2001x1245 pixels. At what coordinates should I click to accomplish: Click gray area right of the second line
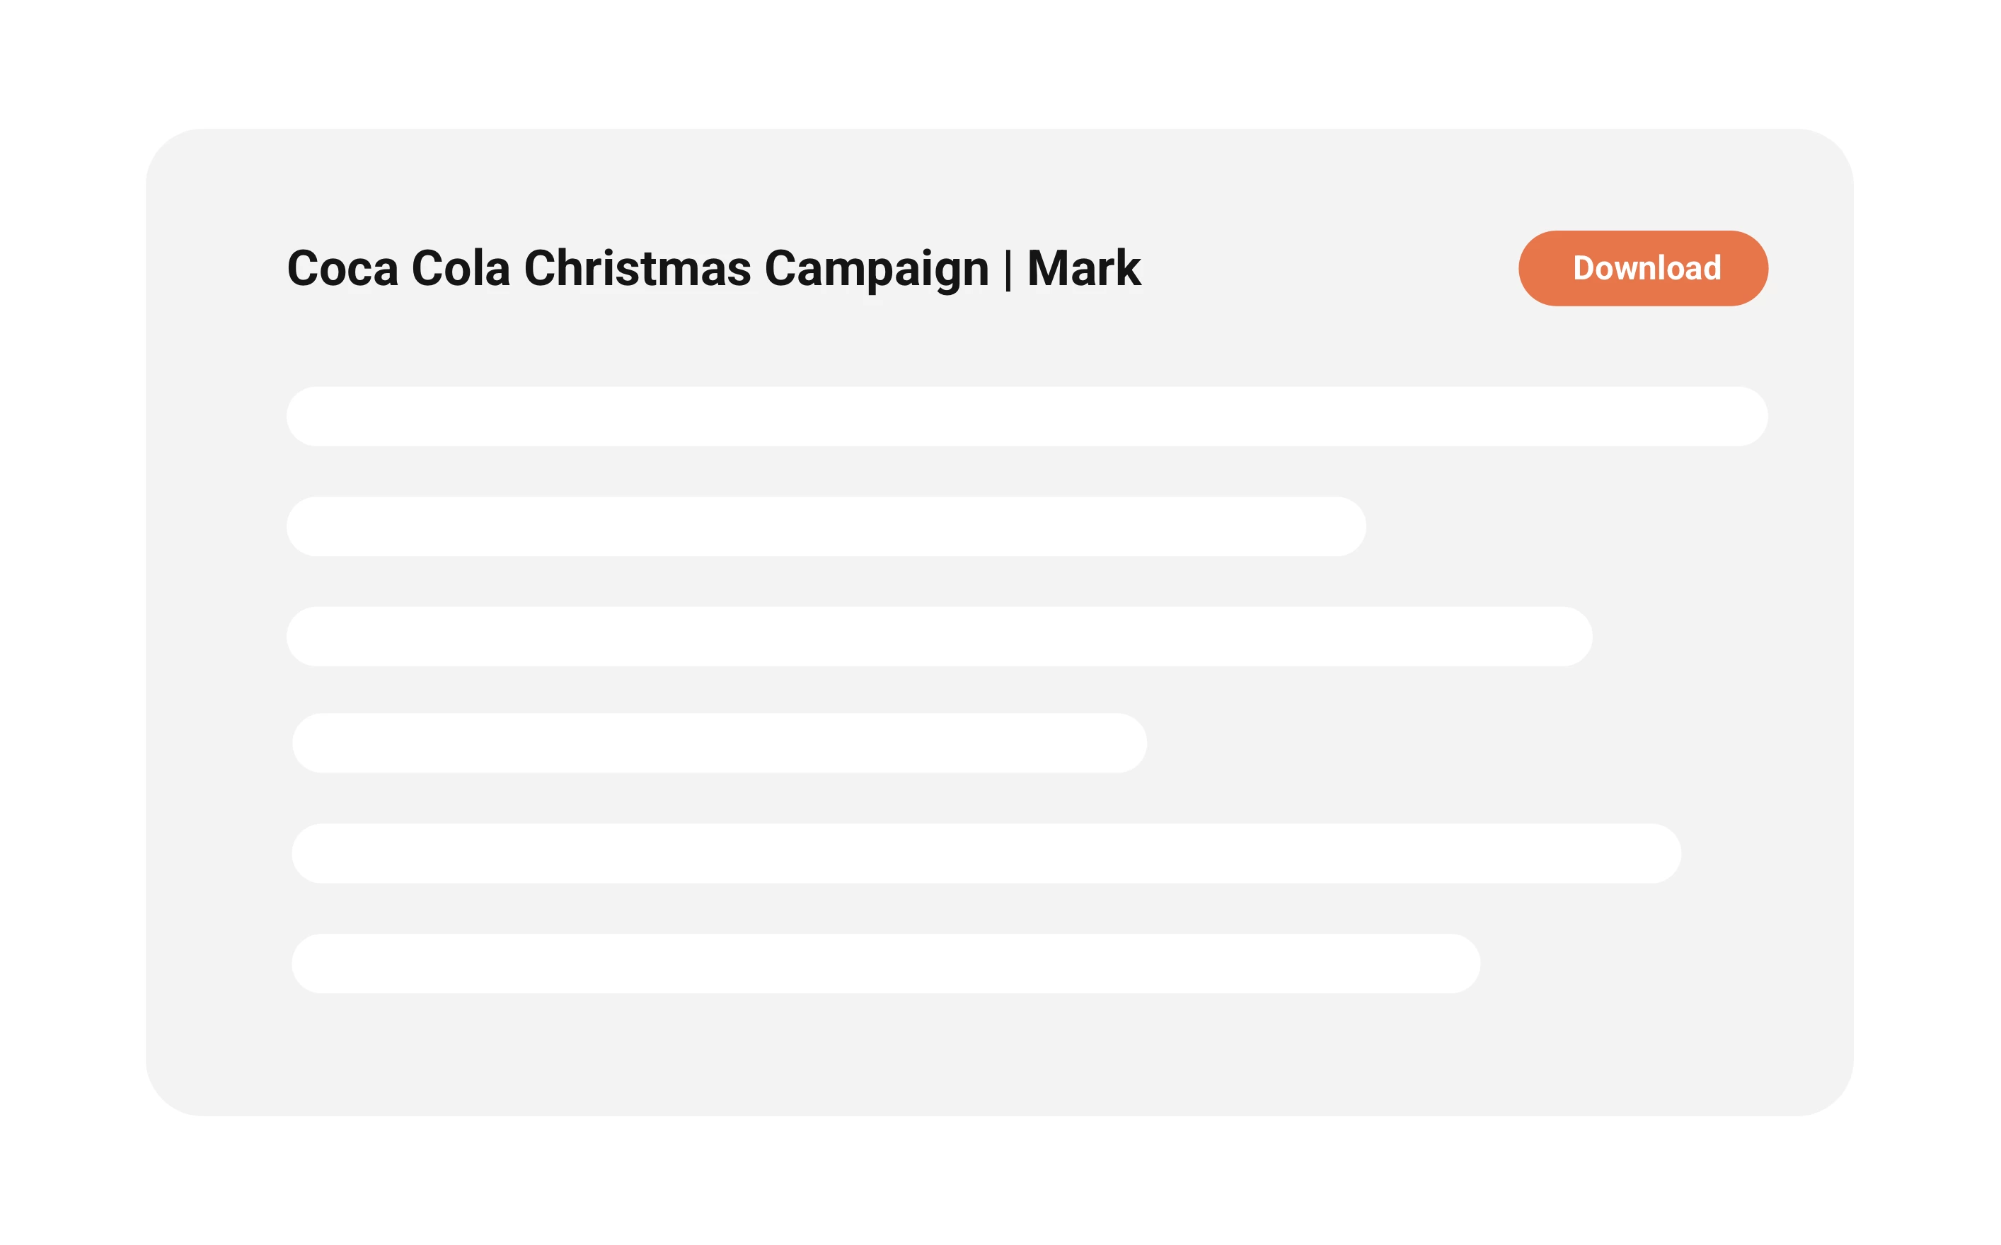[1564, 526]
